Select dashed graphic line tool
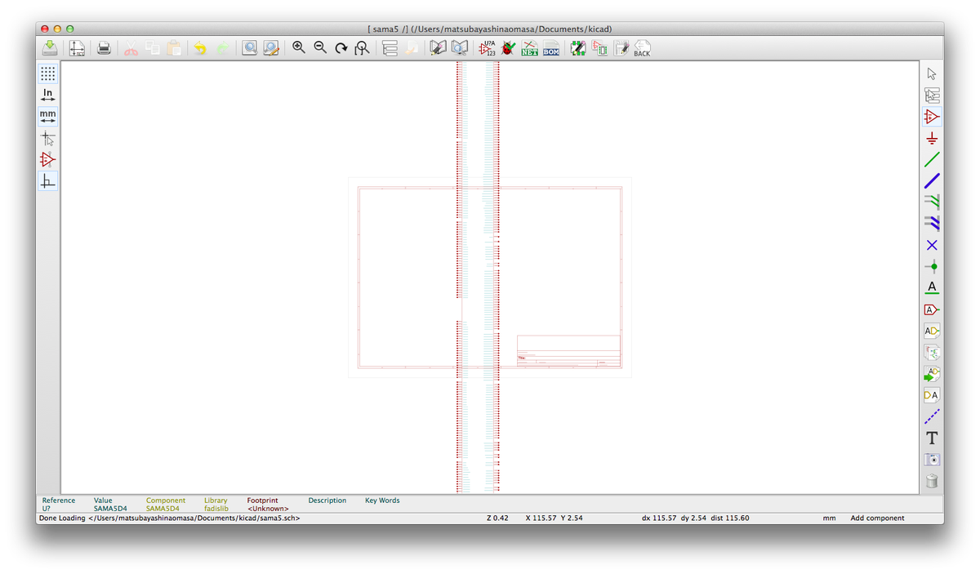The height and width of the screenshot is (574, 980). click(x=932, y=416)
